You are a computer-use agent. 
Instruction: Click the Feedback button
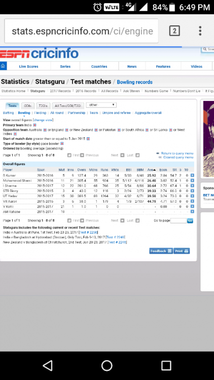pyautogui.click(x=161, y=251)
